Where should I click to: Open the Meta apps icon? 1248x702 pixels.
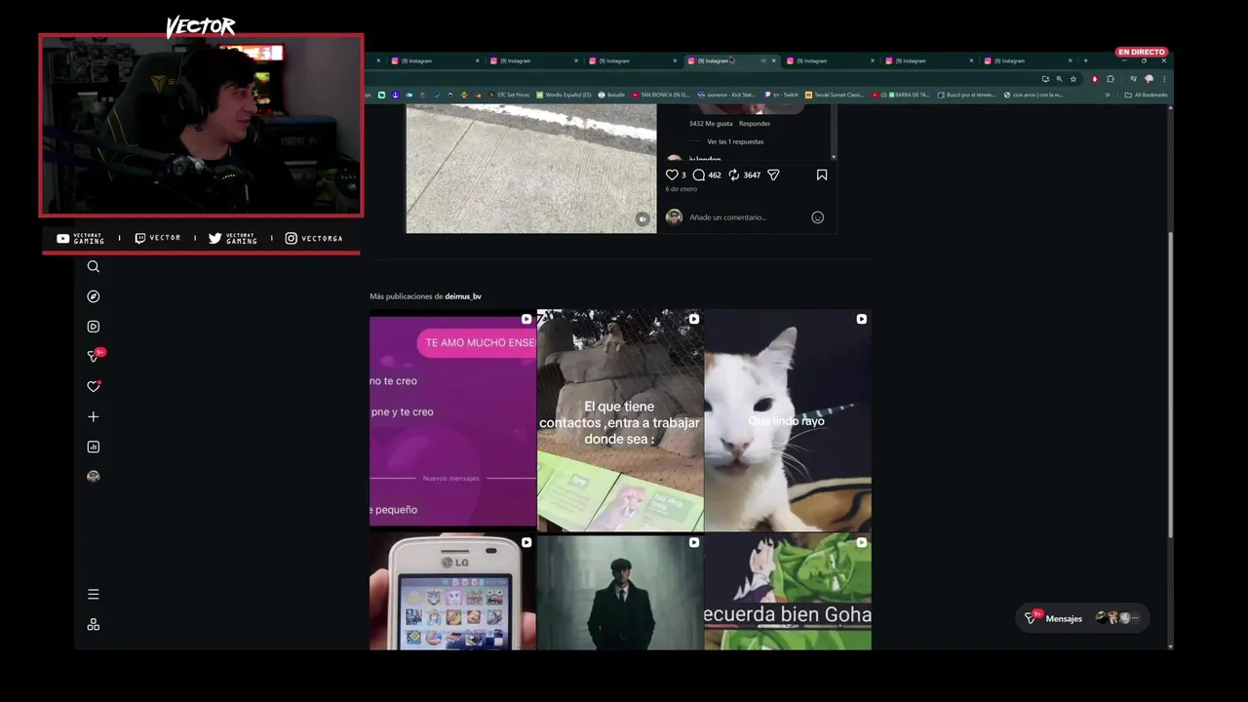coord(94,624)
